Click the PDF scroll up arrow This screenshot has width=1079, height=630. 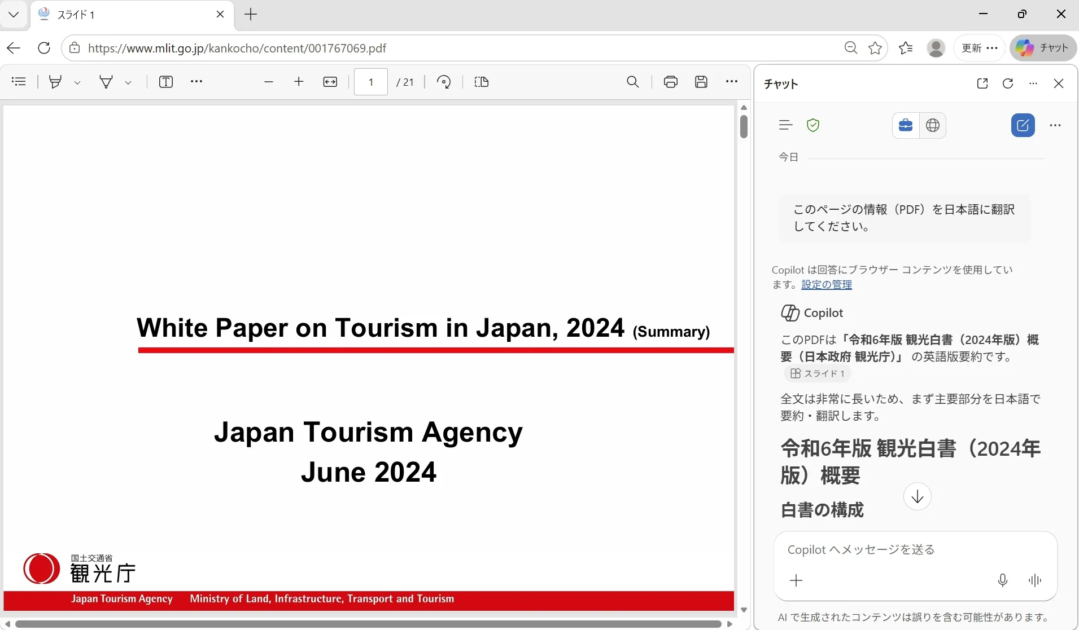(744, 107)
